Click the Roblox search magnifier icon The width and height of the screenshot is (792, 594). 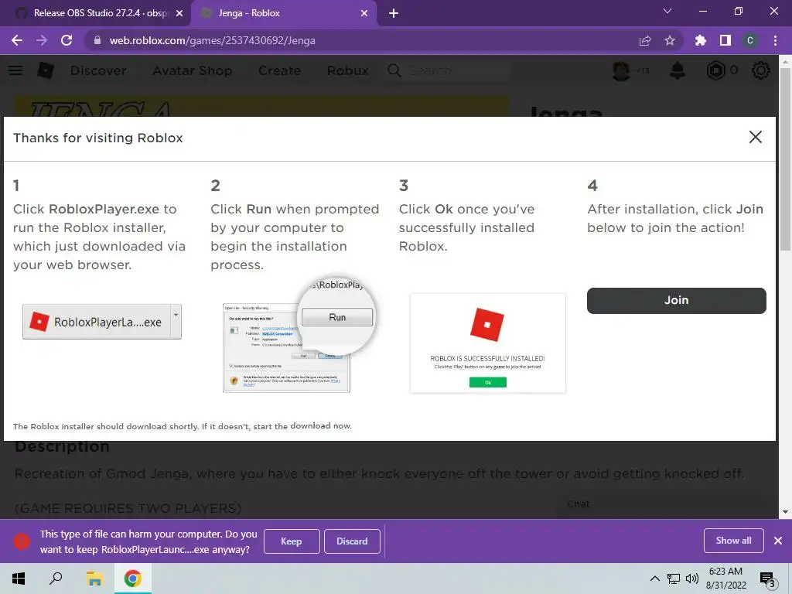coord(394,70)
